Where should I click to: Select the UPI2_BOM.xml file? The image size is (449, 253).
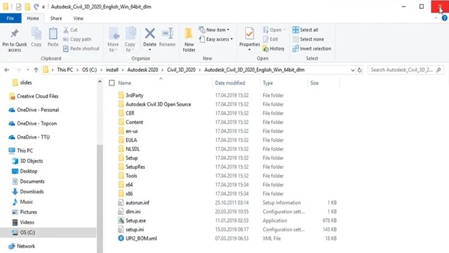tap(138, 238)
